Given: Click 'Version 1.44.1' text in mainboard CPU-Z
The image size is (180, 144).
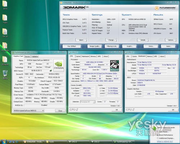Looking at the screenshot, I should pyautogui.click(x=172, y=106).
